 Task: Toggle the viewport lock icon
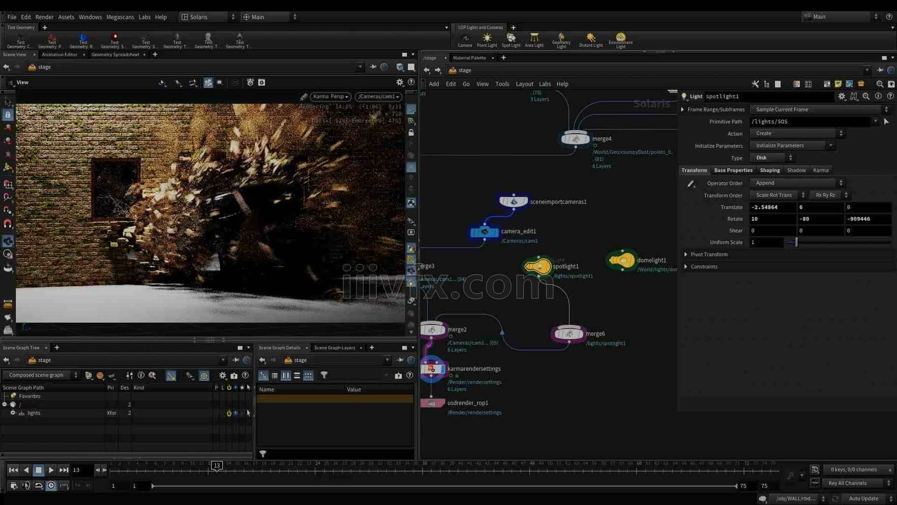click(x=411, y=133)
